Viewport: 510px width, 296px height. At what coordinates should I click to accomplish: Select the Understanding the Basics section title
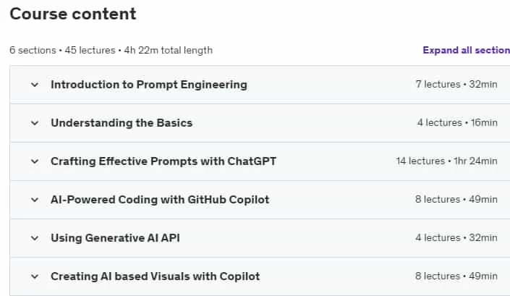click(x=122, y=123)
